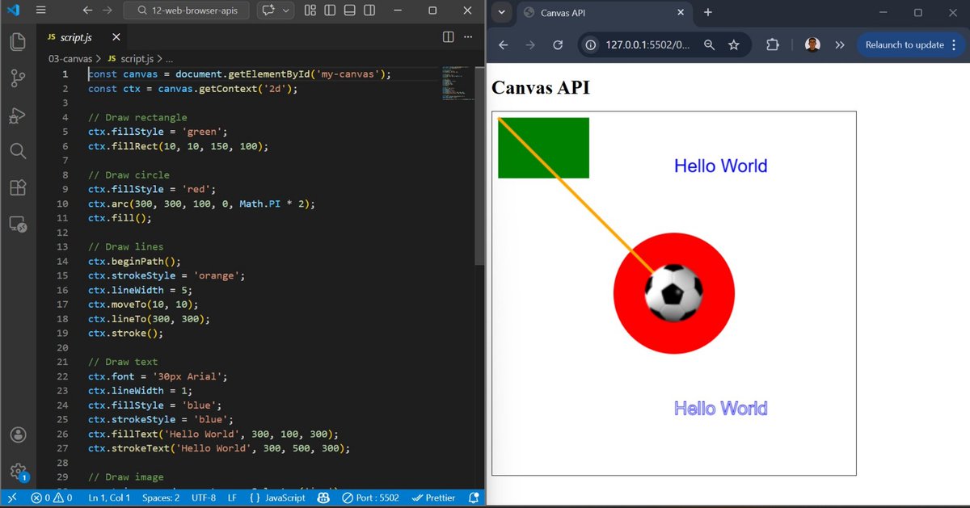The height and width of the screenshot is (508, 970).
Task: Open remote window status bar button
Action: (x=11, y=498)
